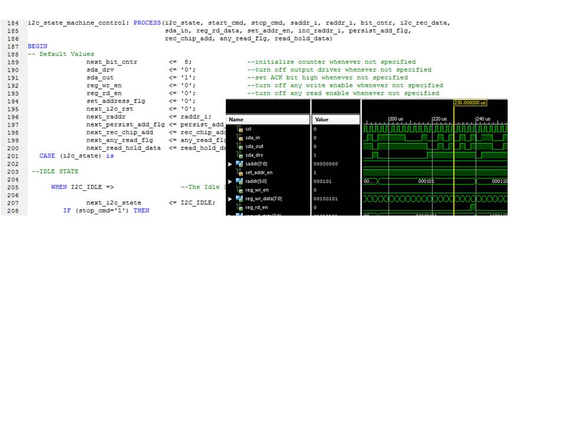Click next_i2c_state on line 207
Viewport: 566px width, 424px height.
tap(114, 203)
